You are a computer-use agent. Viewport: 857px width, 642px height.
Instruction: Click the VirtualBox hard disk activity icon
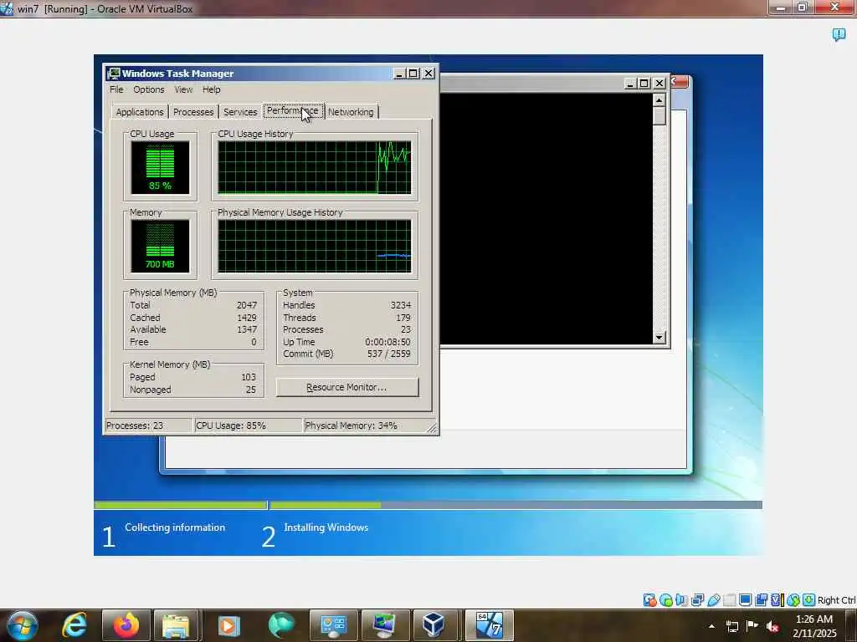coord(649,600)
